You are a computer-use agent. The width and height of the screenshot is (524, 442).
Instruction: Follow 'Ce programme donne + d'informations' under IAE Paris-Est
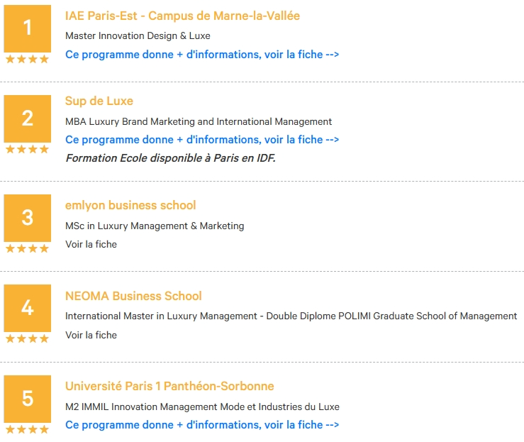click(x=202, y=55)
